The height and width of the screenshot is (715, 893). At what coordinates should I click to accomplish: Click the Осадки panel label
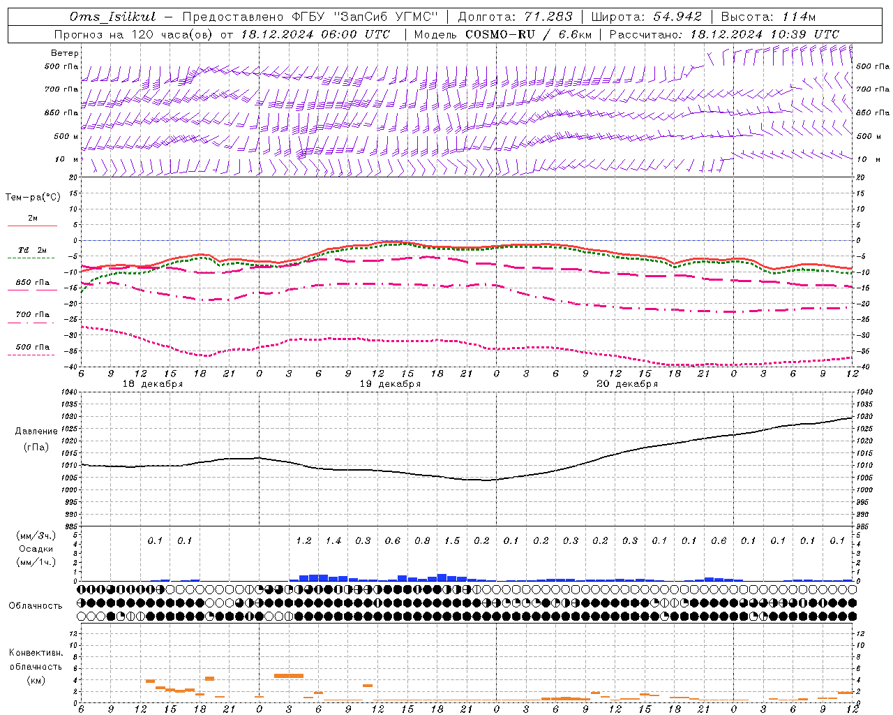36,549
